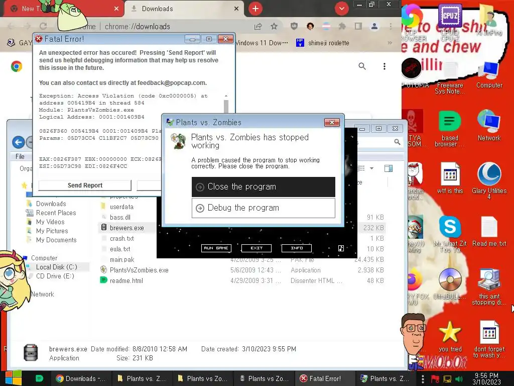Select the bass.dll file
Image resolution: width=514 pixels, height=386 pixels.
tap(120, 217)
